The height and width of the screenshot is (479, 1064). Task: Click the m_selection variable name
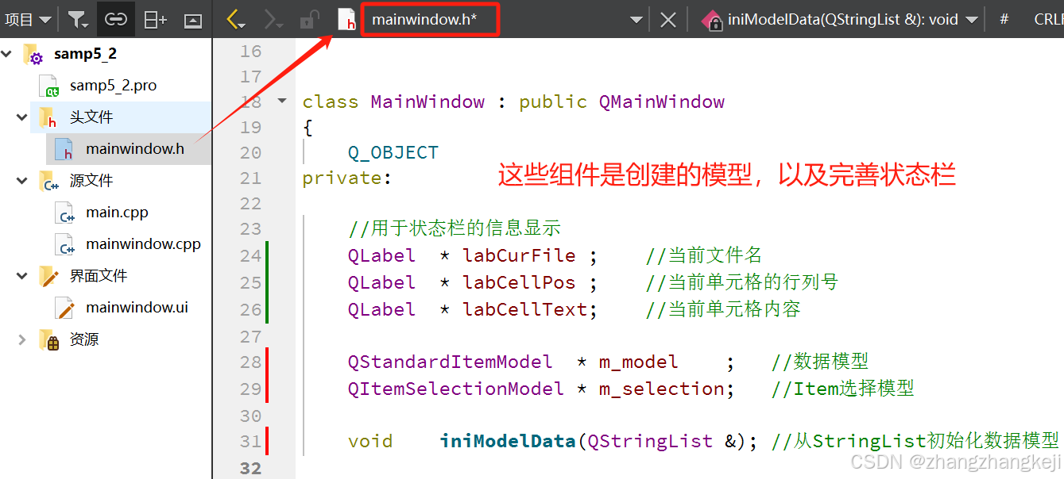coord(661,389)
